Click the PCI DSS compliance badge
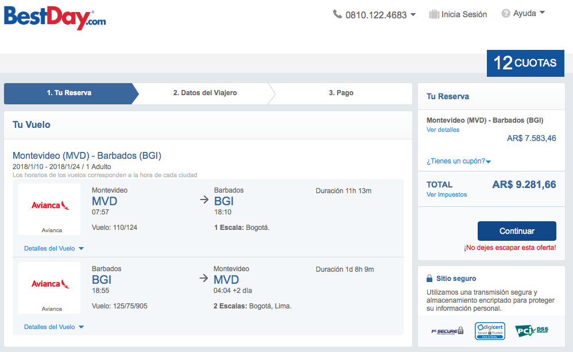The image size is (573, 352). pyautogui.click(x=532, y=331)
